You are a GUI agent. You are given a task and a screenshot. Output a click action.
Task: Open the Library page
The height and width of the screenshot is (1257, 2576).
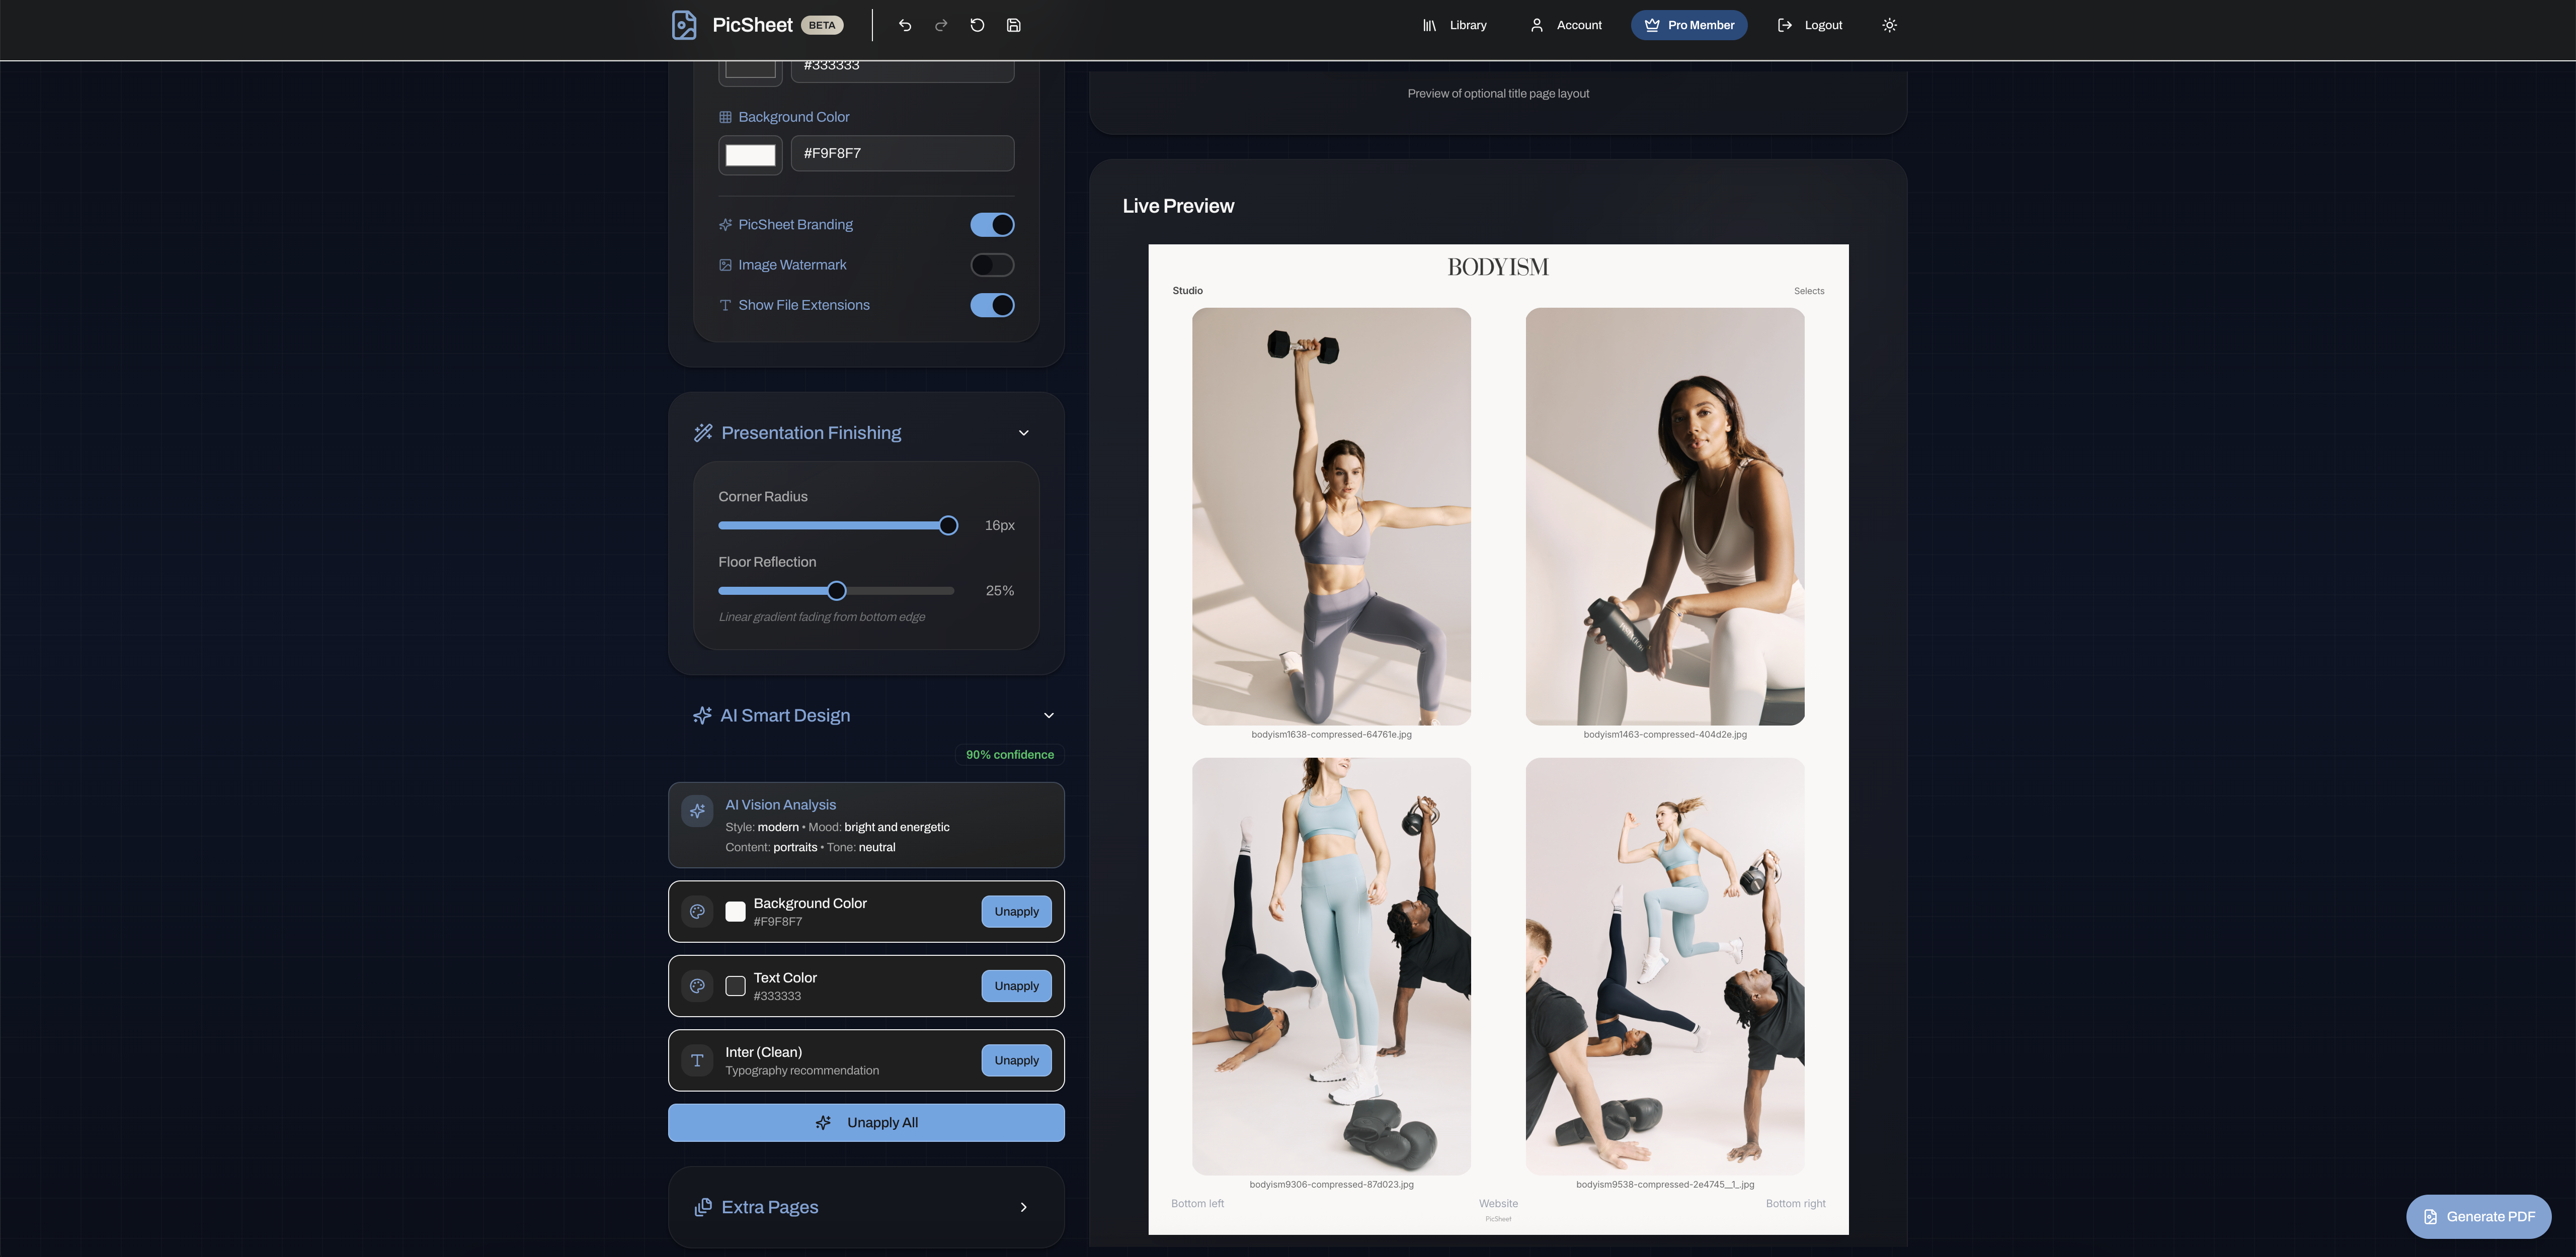(x=1455, y=25)
